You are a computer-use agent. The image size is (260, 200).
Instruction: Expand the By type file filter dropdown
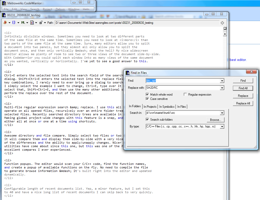pos(222,126)
